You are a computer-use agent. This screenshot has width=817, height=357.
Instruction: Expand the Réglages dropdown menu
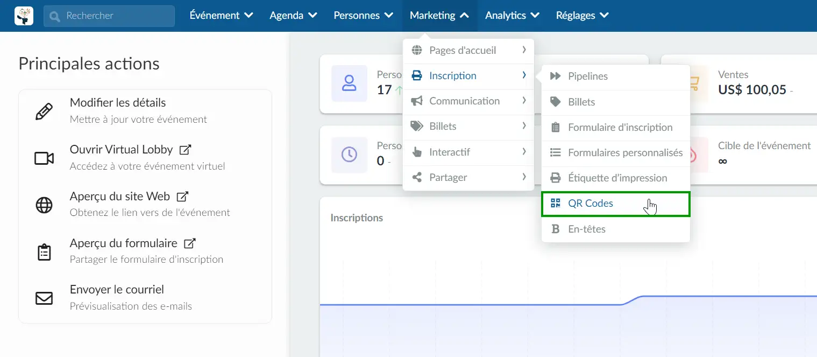(x=582, y=16)
